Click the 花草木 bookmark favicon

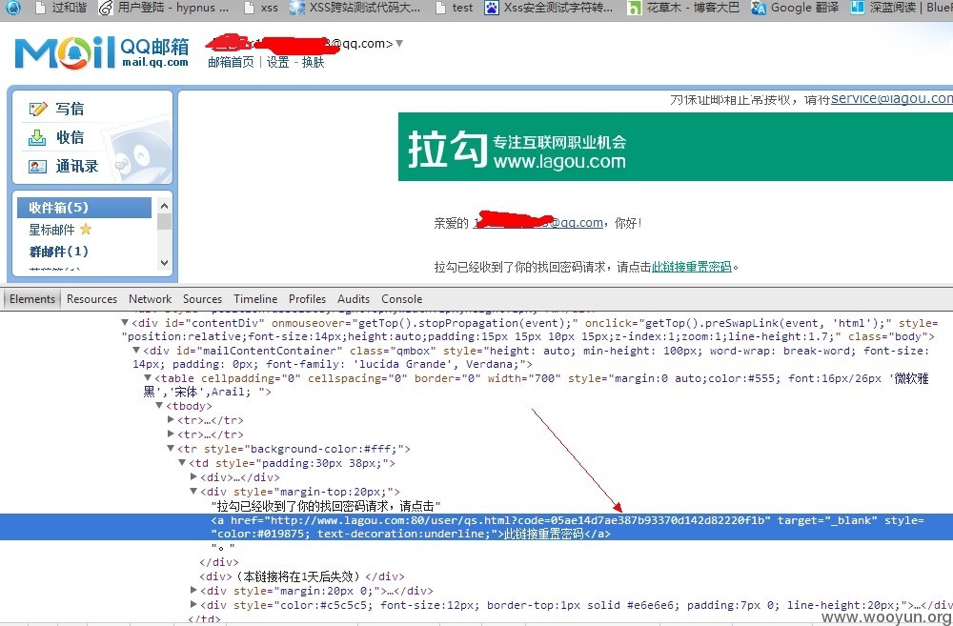pos(634,8)
